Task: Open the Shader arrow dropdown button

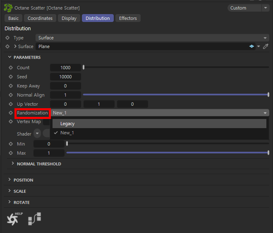Action: (37, 133)
